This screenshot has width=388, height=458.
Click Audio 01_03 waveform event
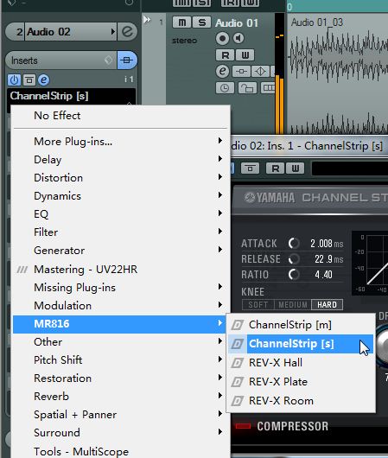tap(338, 73)
